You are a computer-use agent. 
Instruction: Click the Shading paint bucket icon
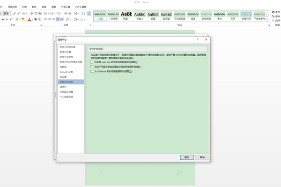click(75, 19)
